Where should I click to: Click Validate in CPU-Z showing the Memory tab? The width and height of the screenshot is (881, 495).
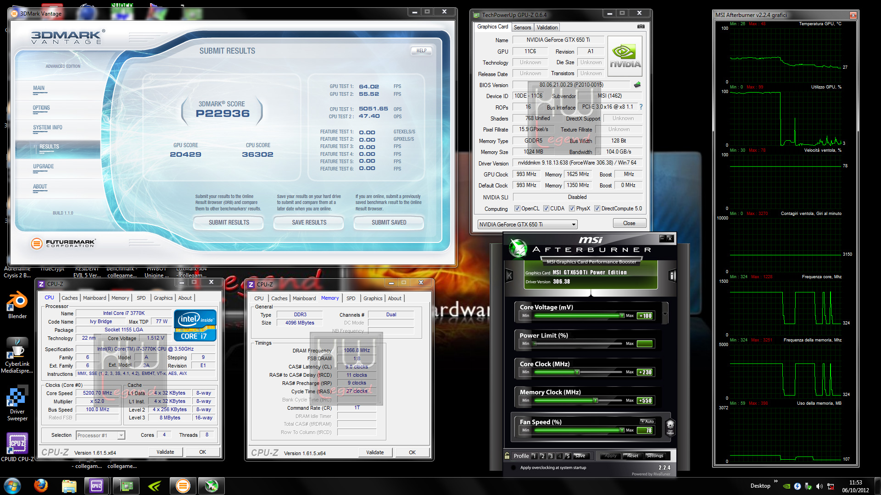[375, 452]
